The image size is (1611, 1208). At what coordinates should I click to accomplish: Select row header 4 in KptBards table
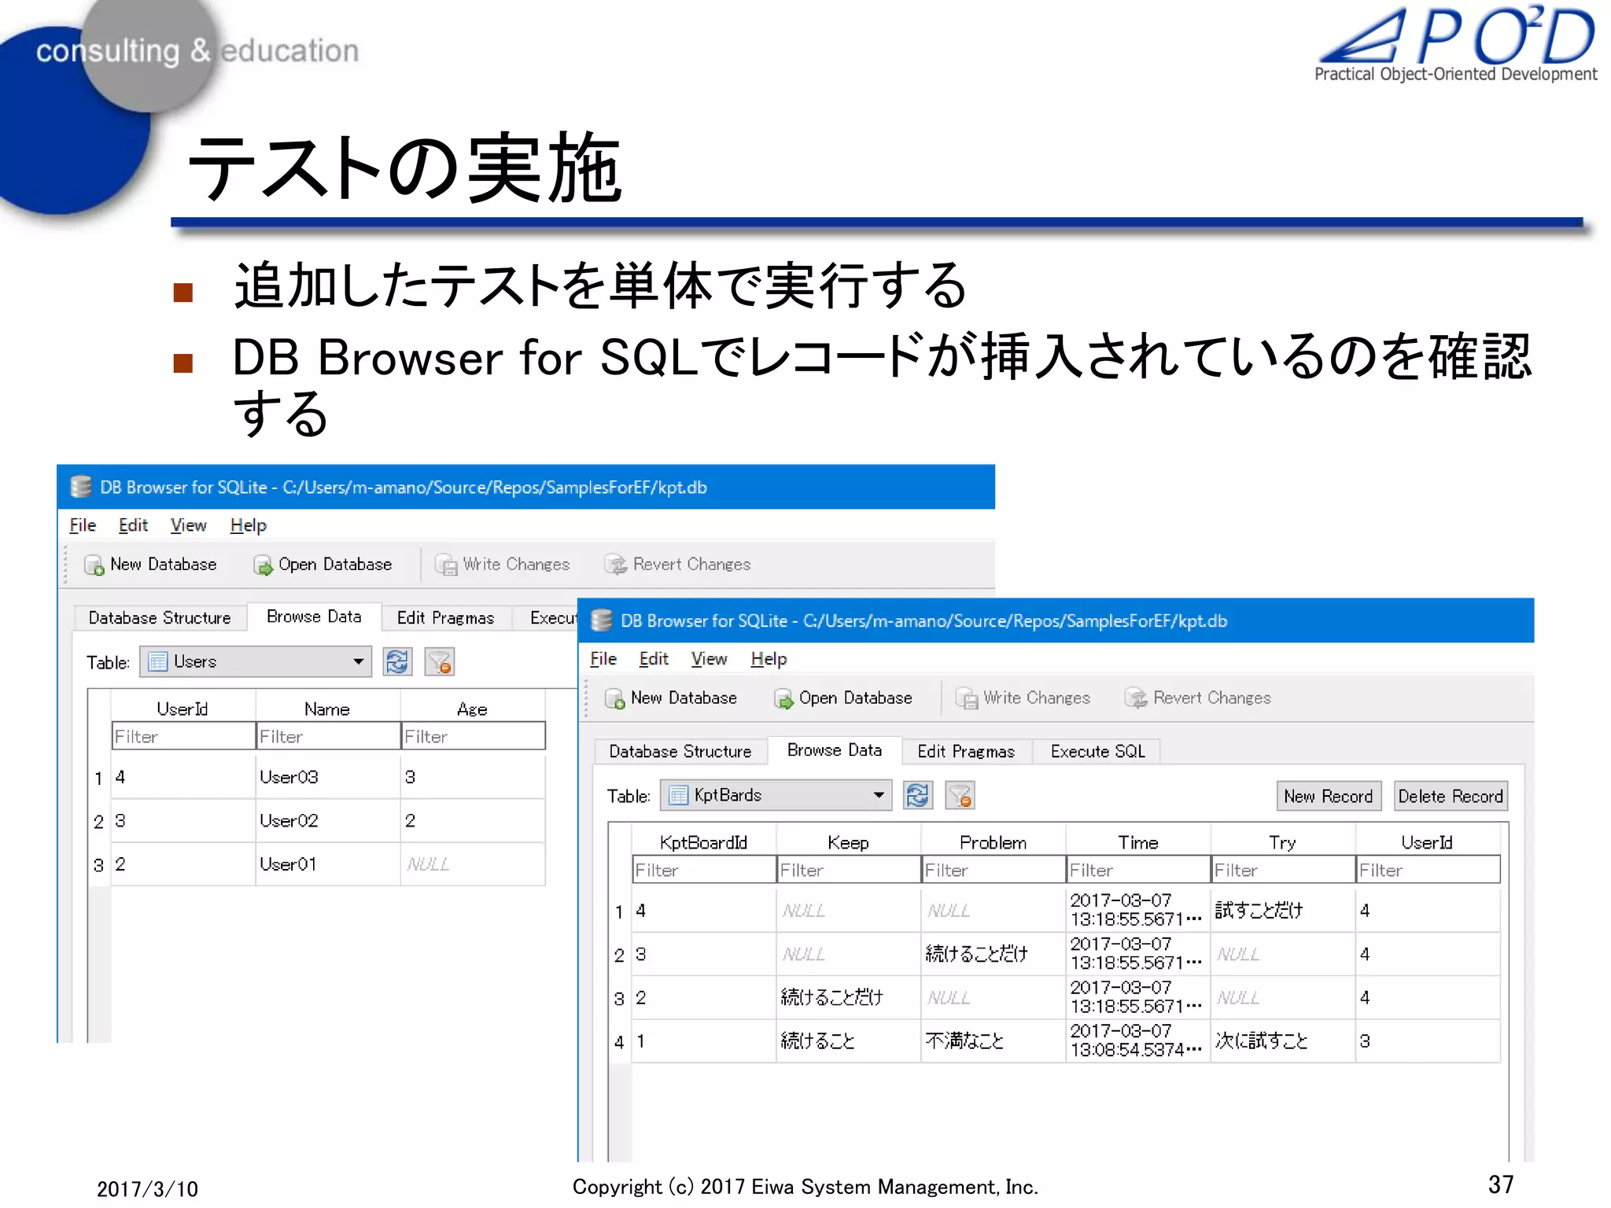(620, 1041)
